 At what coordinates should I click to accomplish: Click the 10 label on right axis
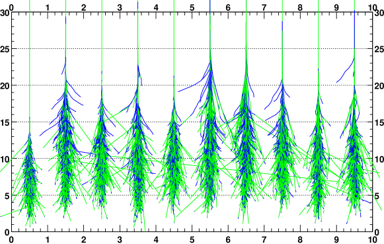click(379, 159)
